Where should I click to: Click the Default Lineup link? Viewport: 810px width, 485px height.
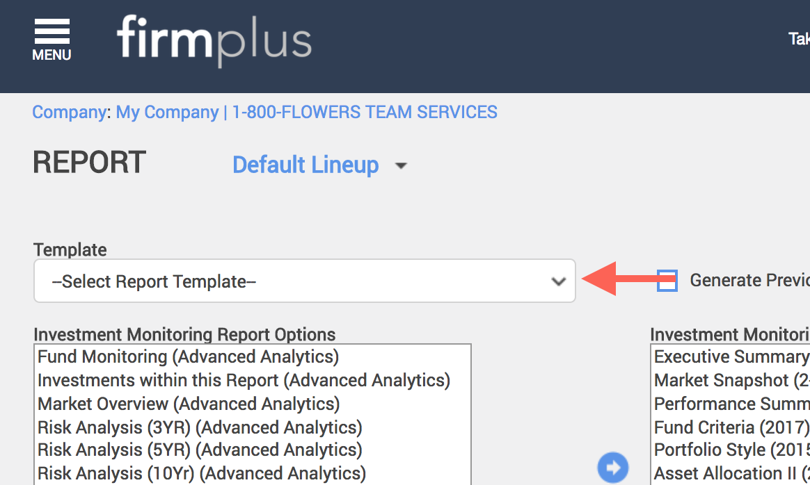(305, 165)
